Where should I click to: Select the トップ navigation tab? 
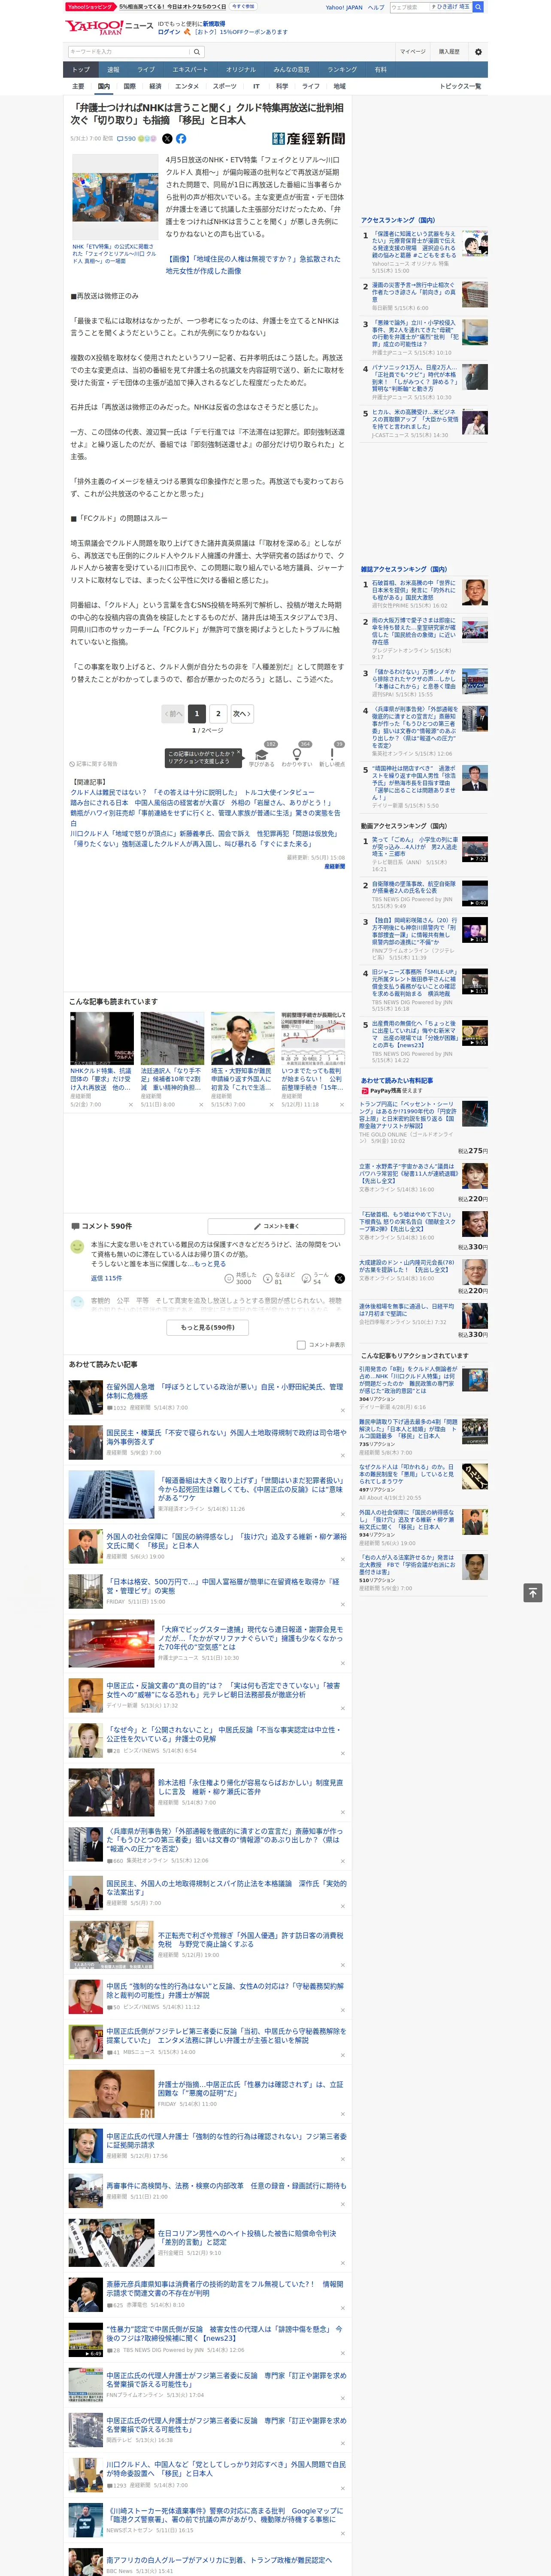pyautogui.click(x=81, y=70)
